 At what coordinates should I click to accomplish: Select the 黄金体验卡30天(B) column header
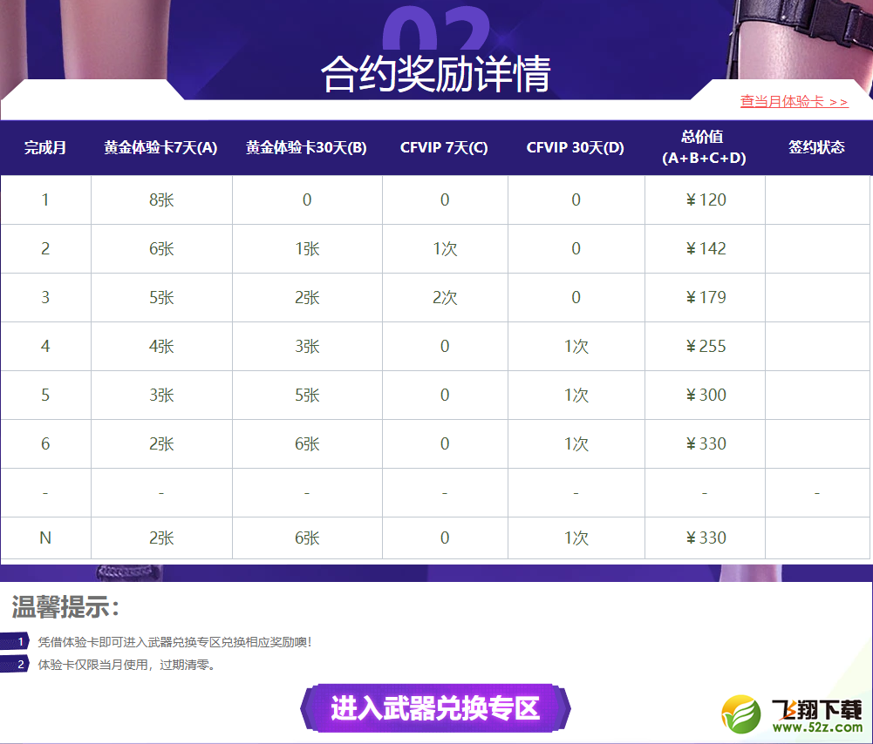pyautogui.click(x=307, y=147)
